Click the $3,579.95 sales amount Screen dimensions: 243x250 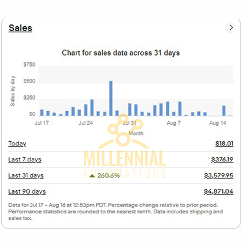click(219, 175)
